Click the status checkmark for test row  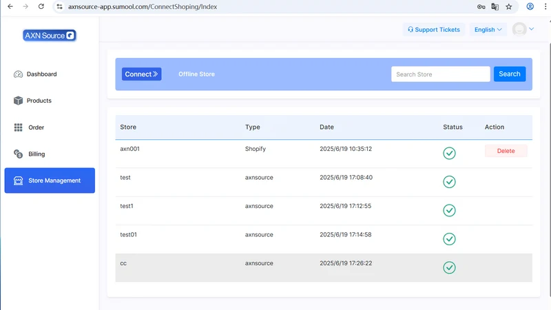click(449, 182)
